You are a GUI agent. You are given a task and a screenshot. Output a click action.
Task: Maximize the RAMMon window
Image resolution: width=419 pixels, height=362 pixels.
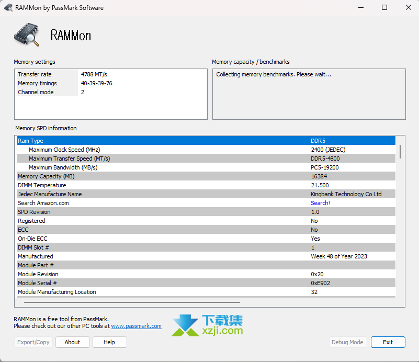click(x=384, y=7)
